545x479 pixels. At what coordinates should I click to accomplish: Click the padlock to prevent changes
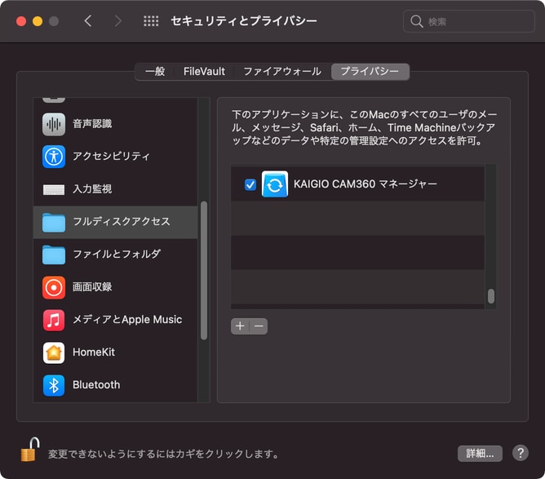coord(29,450)
